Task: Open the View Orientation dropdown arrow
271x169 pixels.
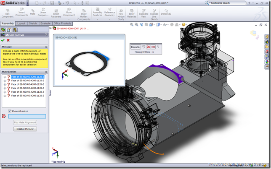Action: point(154,25)
